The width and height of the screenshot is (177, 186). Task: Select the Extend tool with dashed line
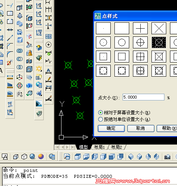(10, 5)
